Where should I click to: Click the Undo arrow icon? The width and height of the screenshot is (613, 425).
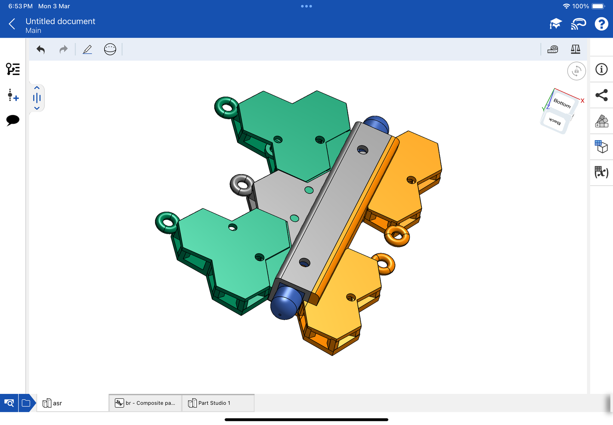tap(41, 49)
